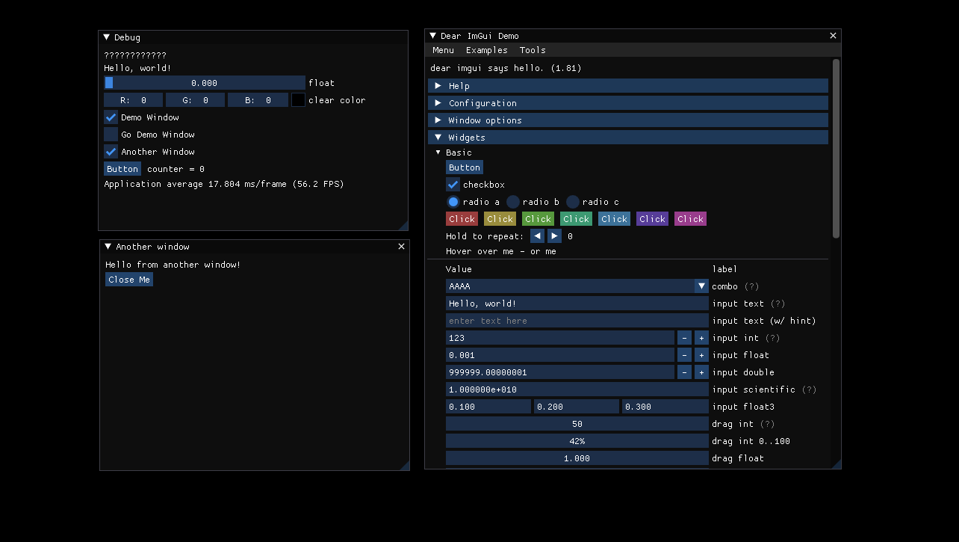Click the Close Me button
This screenshot has height=542, width=959.
(x=129, y=280)
